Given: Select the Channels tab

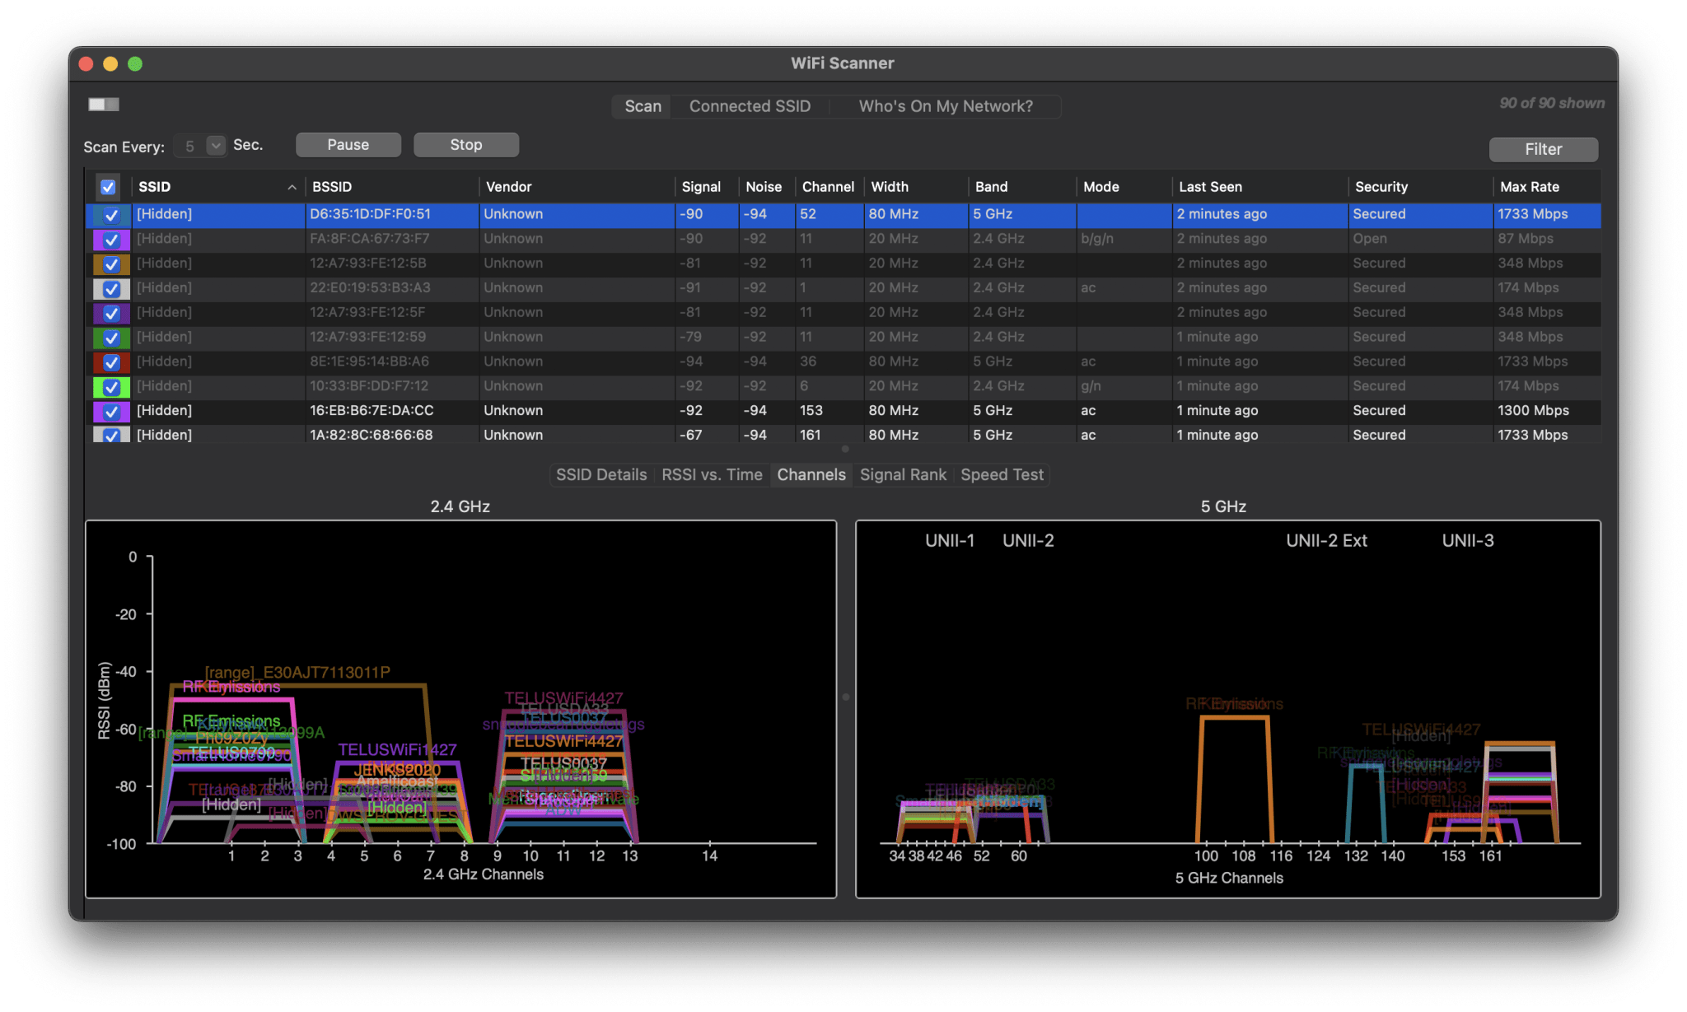Looking at the screenshot, I should 811,475.
